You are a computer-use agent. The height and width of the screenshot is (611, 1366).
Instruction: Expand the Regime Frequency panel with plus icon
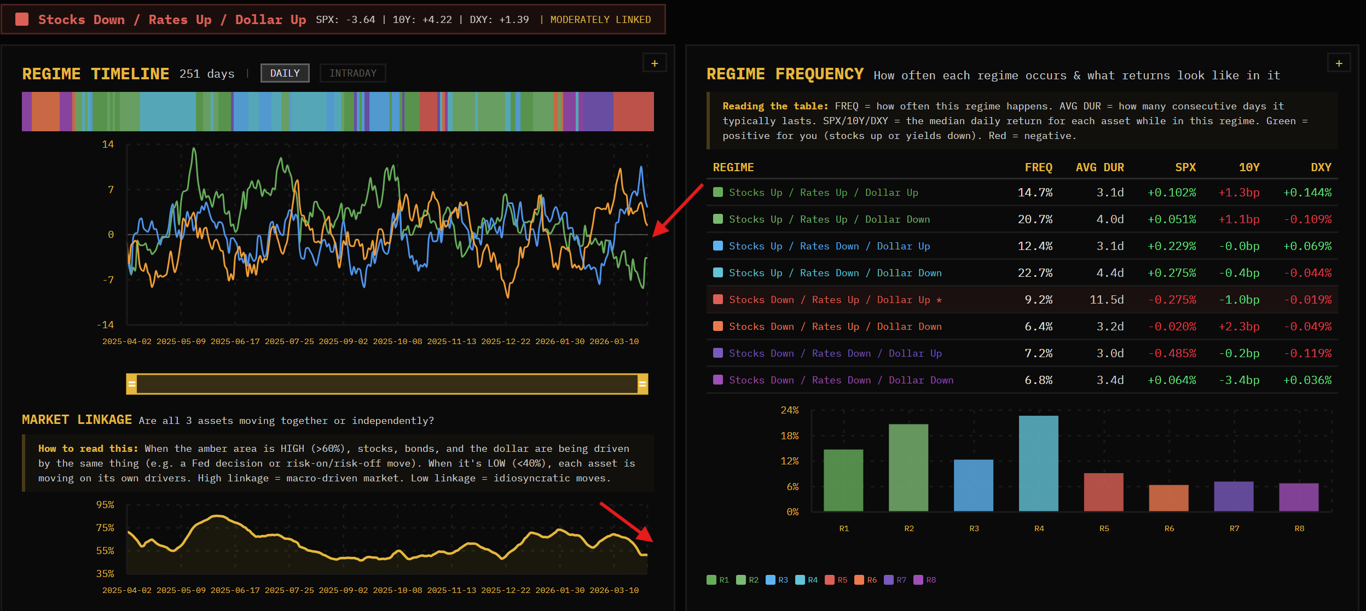[1339, 63]
